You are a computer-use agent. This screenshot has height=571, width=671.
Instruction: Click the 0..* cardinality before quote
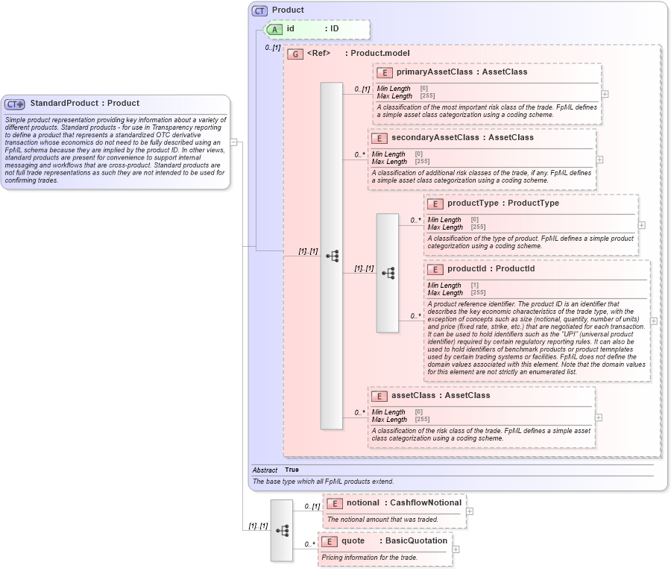(309, 544)
